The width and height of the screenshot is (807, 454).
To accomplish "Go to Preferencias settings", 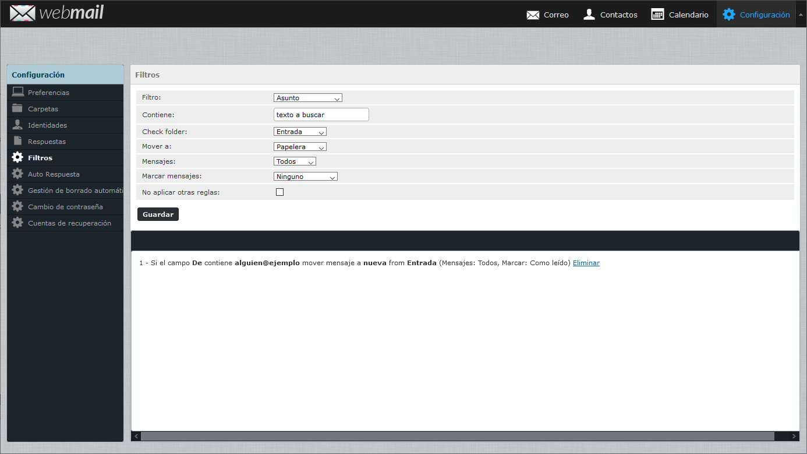I will click(x=65, y=93).
